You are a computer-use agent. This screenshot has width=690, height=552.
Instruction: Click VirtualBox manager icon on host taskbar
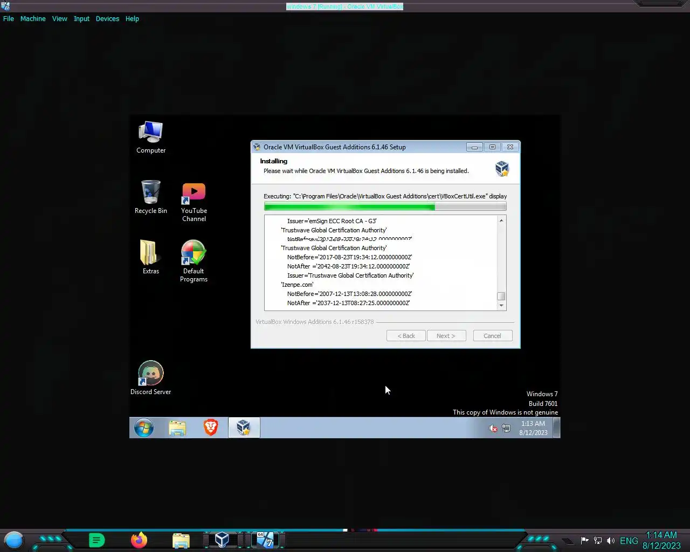[x=222, y=540]
